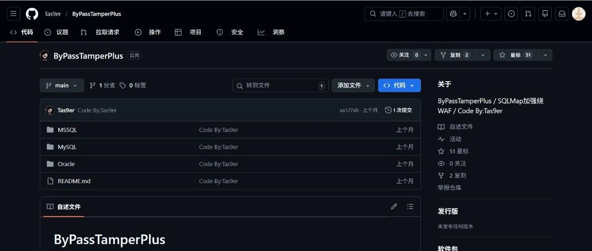Viewport: 592px width, 251px height.
Task: Open the MSSQL folder
Action: coord(68,130)
